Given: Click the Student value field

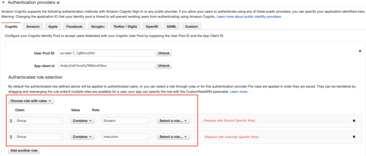Looking at the screenshot, I should [125, 121].
